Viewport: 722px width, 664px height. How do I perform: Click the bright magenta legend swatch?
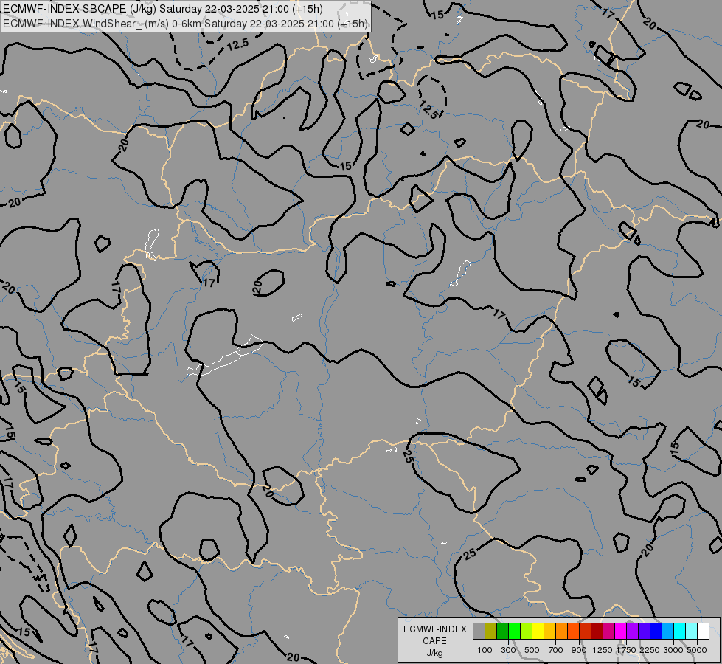[621, 631]
